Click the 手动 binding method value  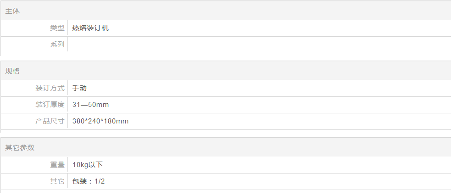pyautogui.click(x=79, y=88)
